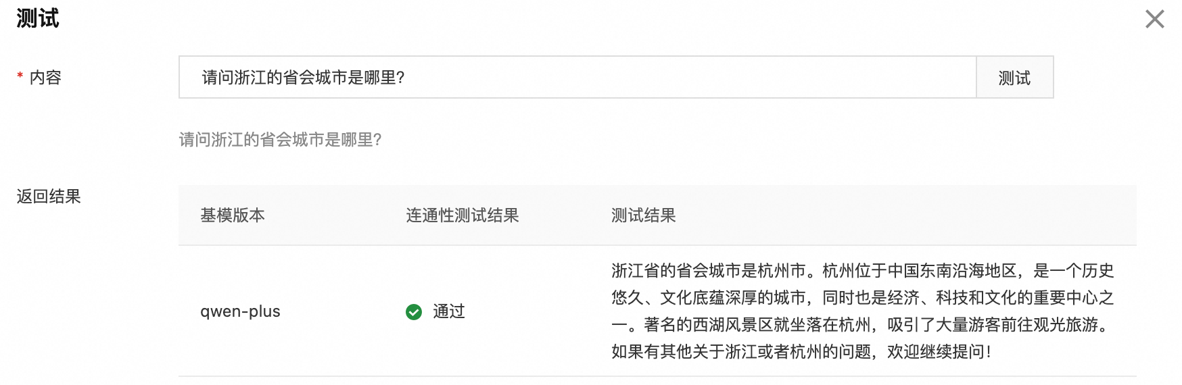Screen dimensions: 1182x385
Task: Click the result line starting 悠久、文化底蕴
Action: point(863,298)
